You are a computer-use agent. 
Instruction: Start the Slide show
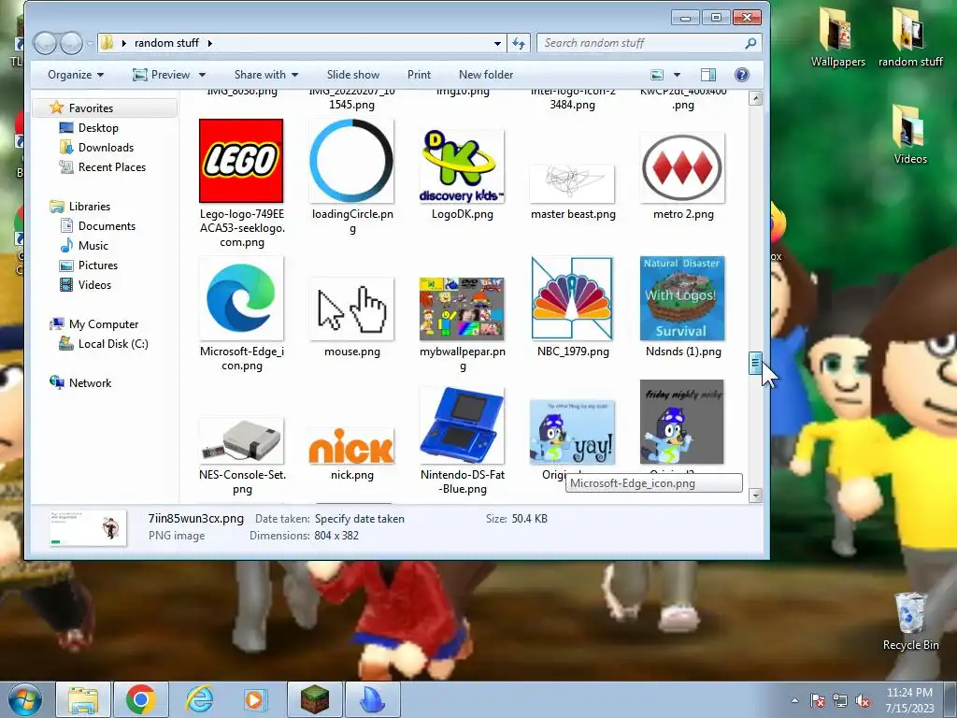[352, 75]
